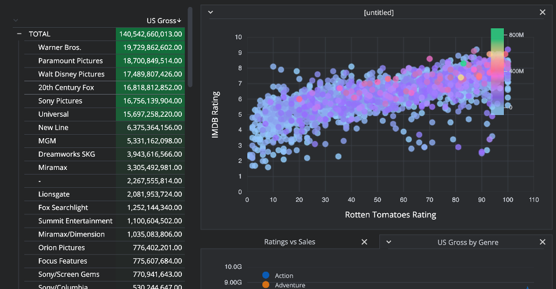Viewport: 556px width, 289px height.
Task: Sort by US Gross column header
Action: pyautogui.click(x=164, y=21)
